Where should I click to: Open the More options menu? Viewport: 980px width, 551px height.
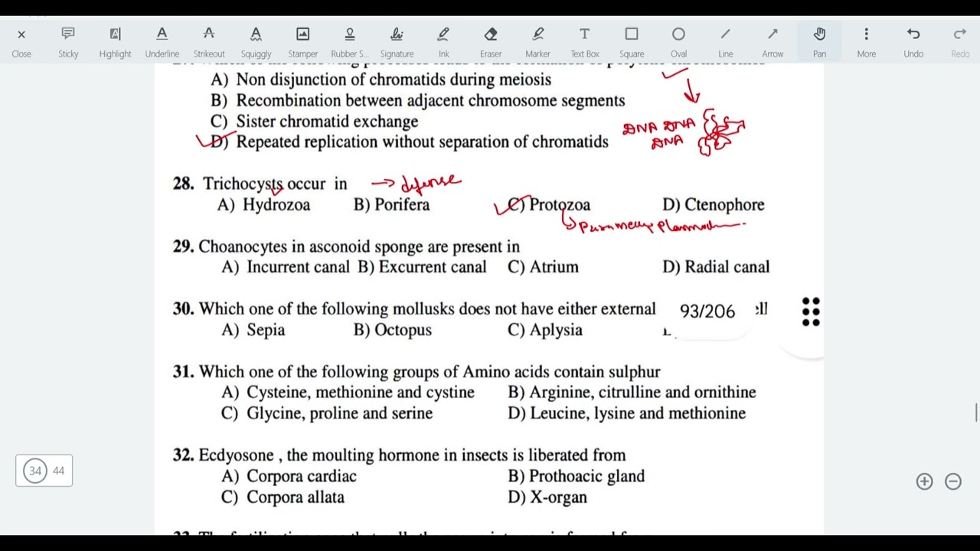(866, 42)
